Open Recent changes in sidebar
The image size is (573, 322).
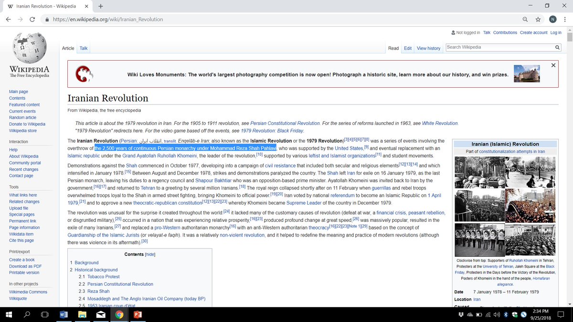tap(23, 169)
